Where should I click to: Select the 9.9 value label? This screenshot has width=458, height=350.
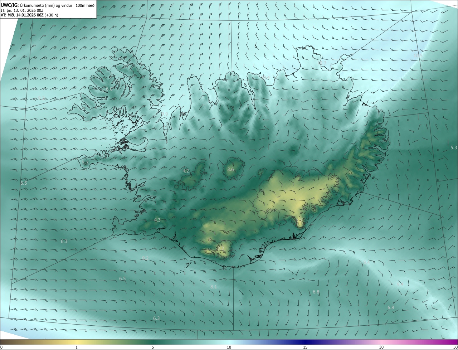(165, 114)
